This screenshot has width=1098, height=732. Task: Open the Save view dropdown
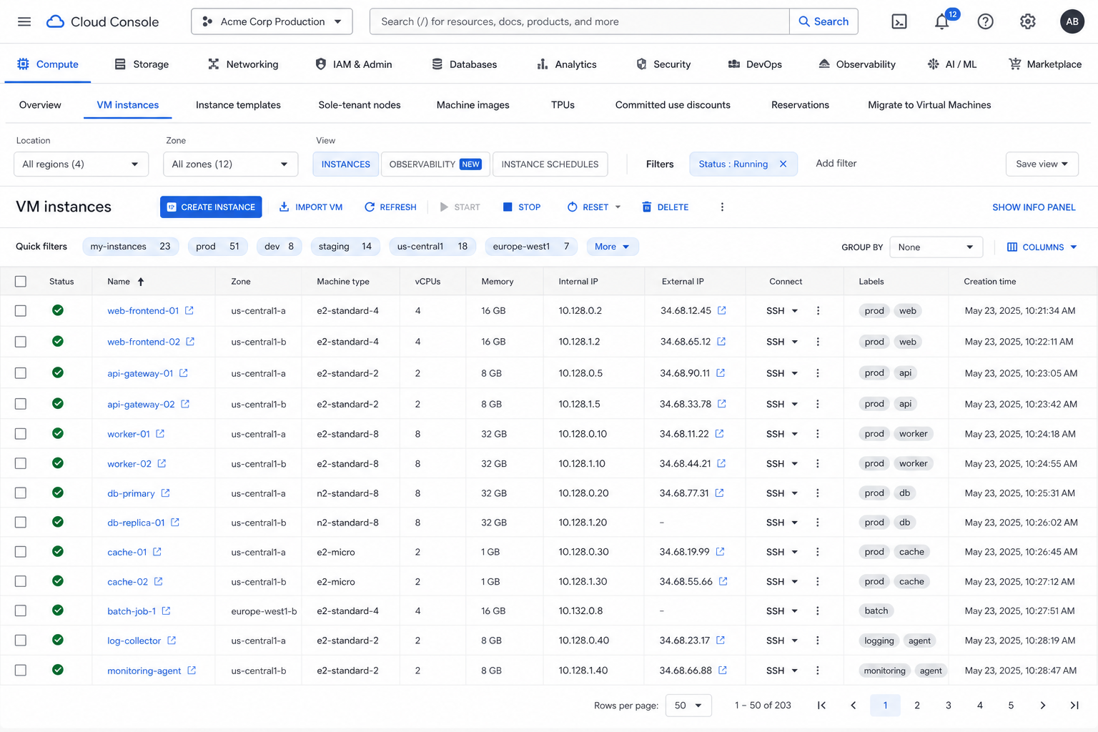[1042, 164]
